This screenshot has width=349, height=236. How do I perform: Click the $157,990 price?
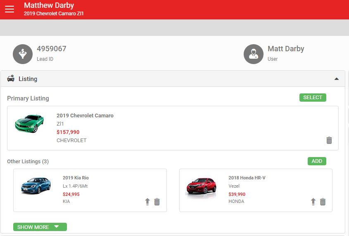[x=68, y=132]
